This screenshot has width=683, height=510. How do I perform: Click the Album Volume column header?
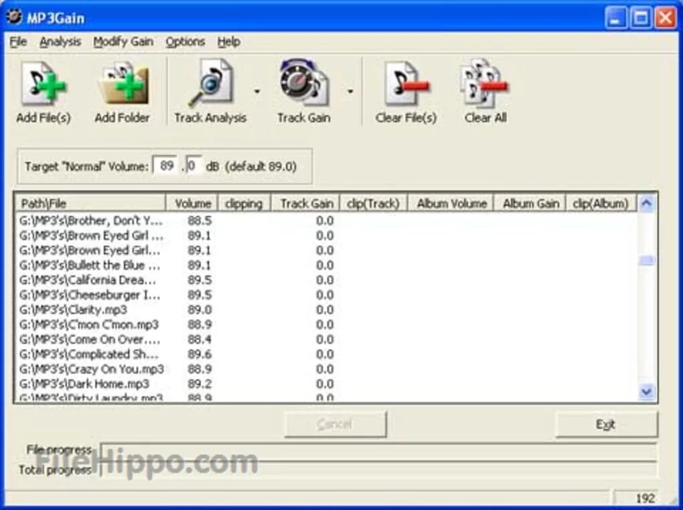[x=450, y=203]
